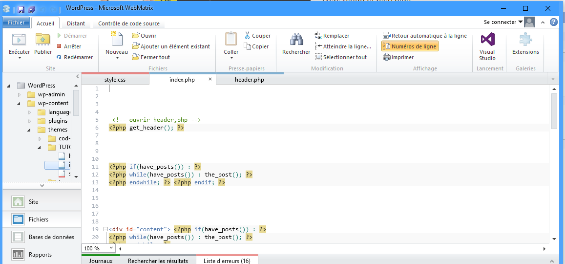This screenshot has height=264, width=565.
Task: Restart the site with Redémarrer
Action: (x=75, y=57)
